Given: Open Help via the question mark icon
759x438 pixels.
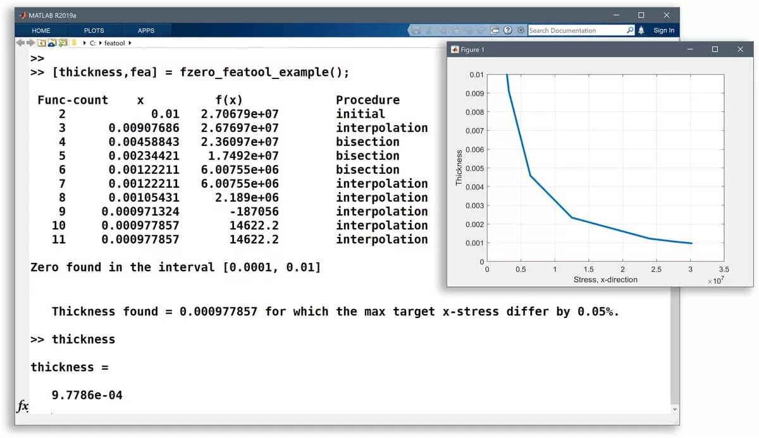Looking at the screenshot, I should click(x=508, y=30).
